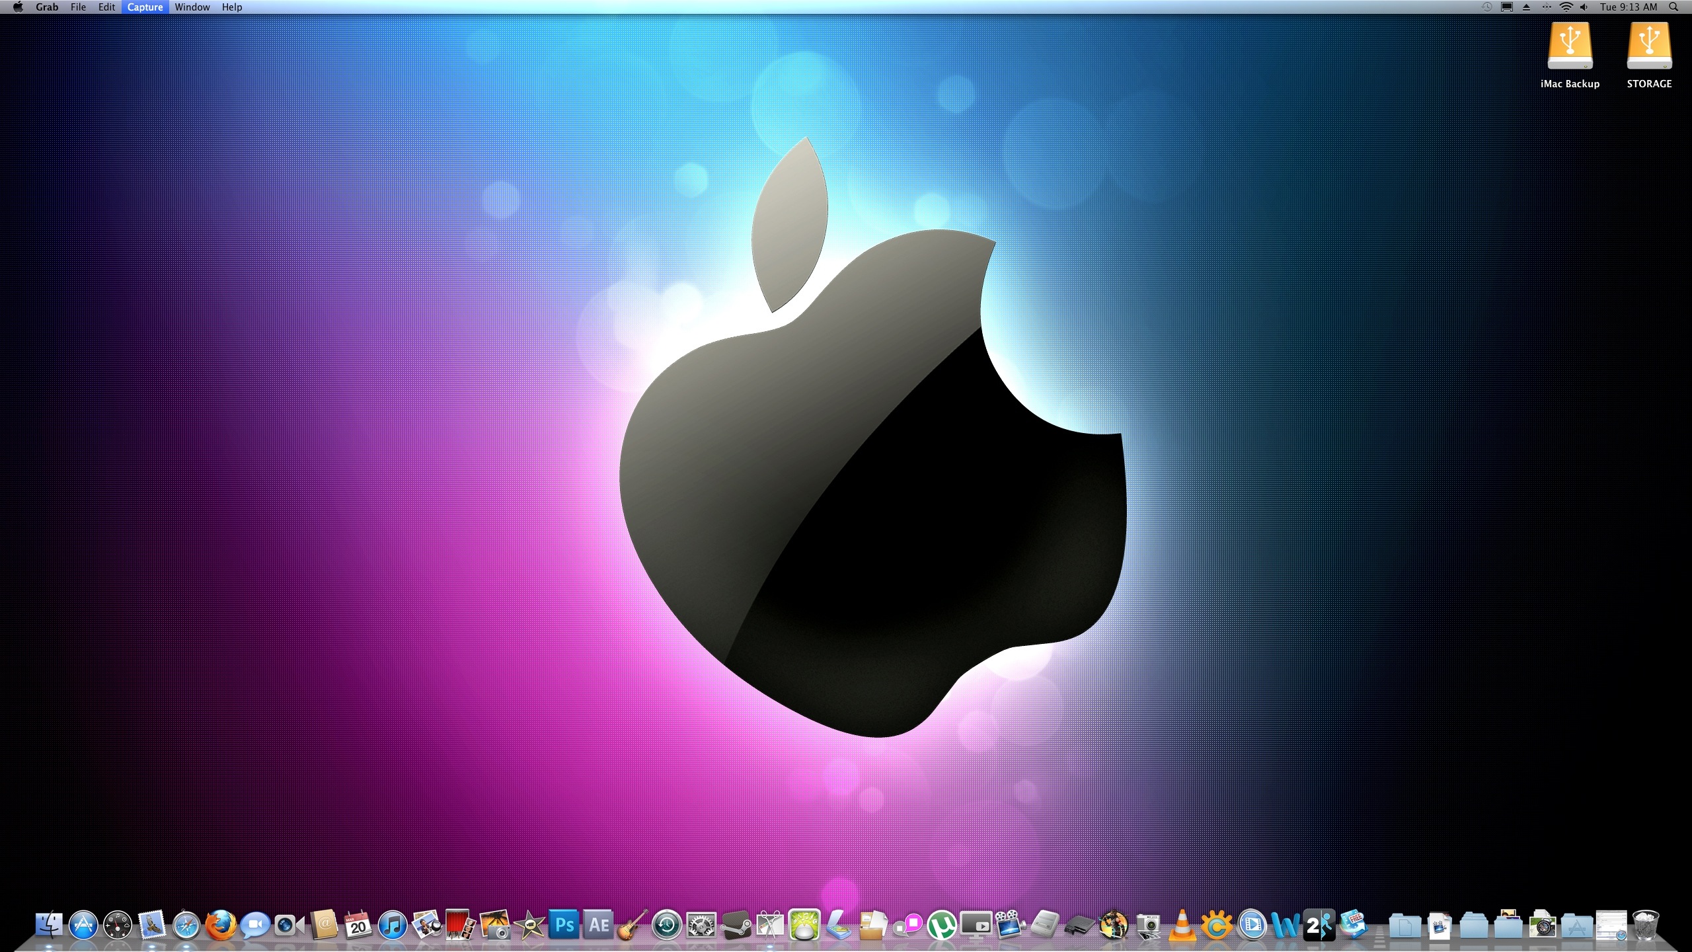The width and height of the screenshot is (1692, 952).
Task: Launch Portal 2 from the Dock
Action: 1319,925
